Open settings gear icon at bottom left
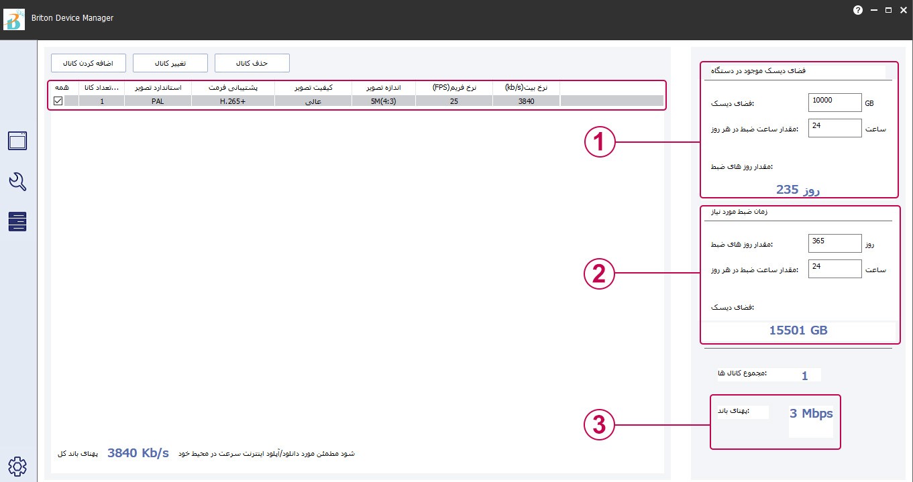This screenshot has width=913, height=482. (17, 466)
